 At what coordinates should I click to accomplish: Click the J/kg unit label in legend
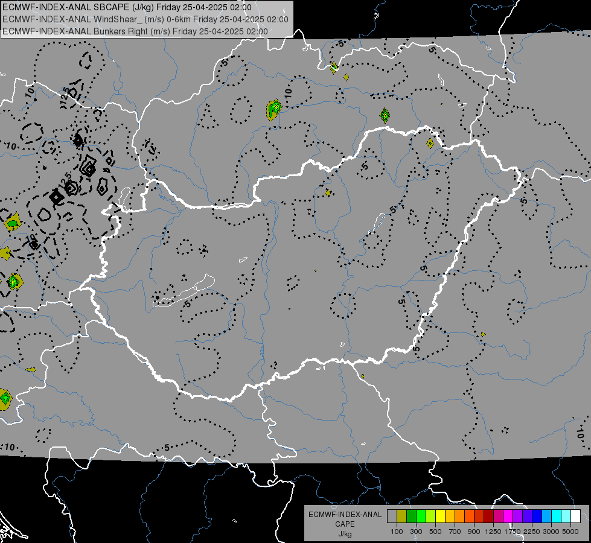click(345, 534)
